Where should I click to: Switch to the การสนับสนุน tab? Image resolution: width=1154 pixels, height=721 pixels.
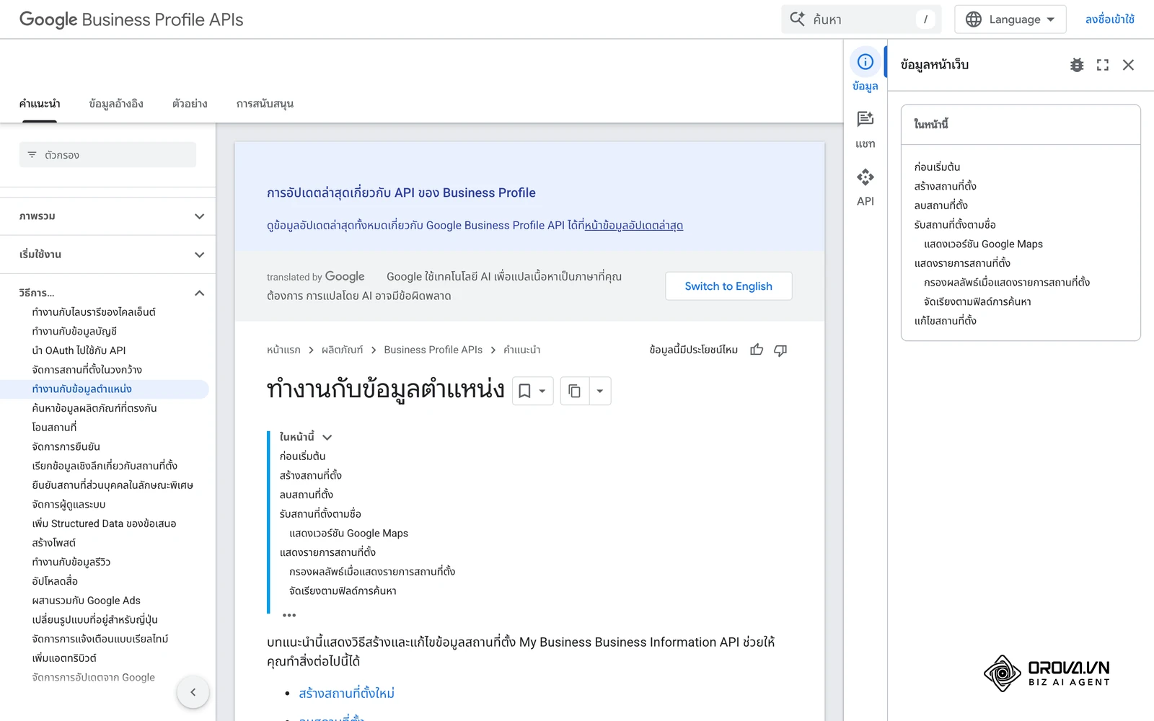[x=265, y=104]
